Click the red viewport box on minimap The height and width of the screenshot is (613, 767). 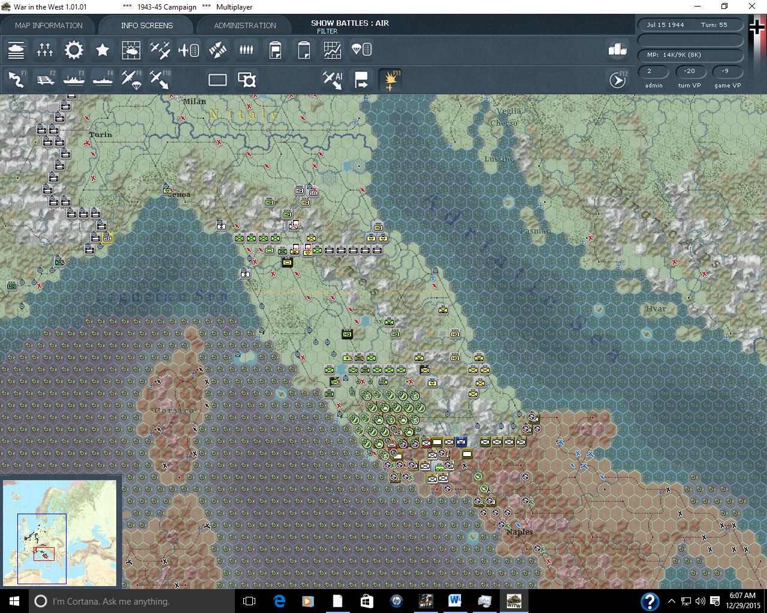pyautogui.click(x=44, y=554)
